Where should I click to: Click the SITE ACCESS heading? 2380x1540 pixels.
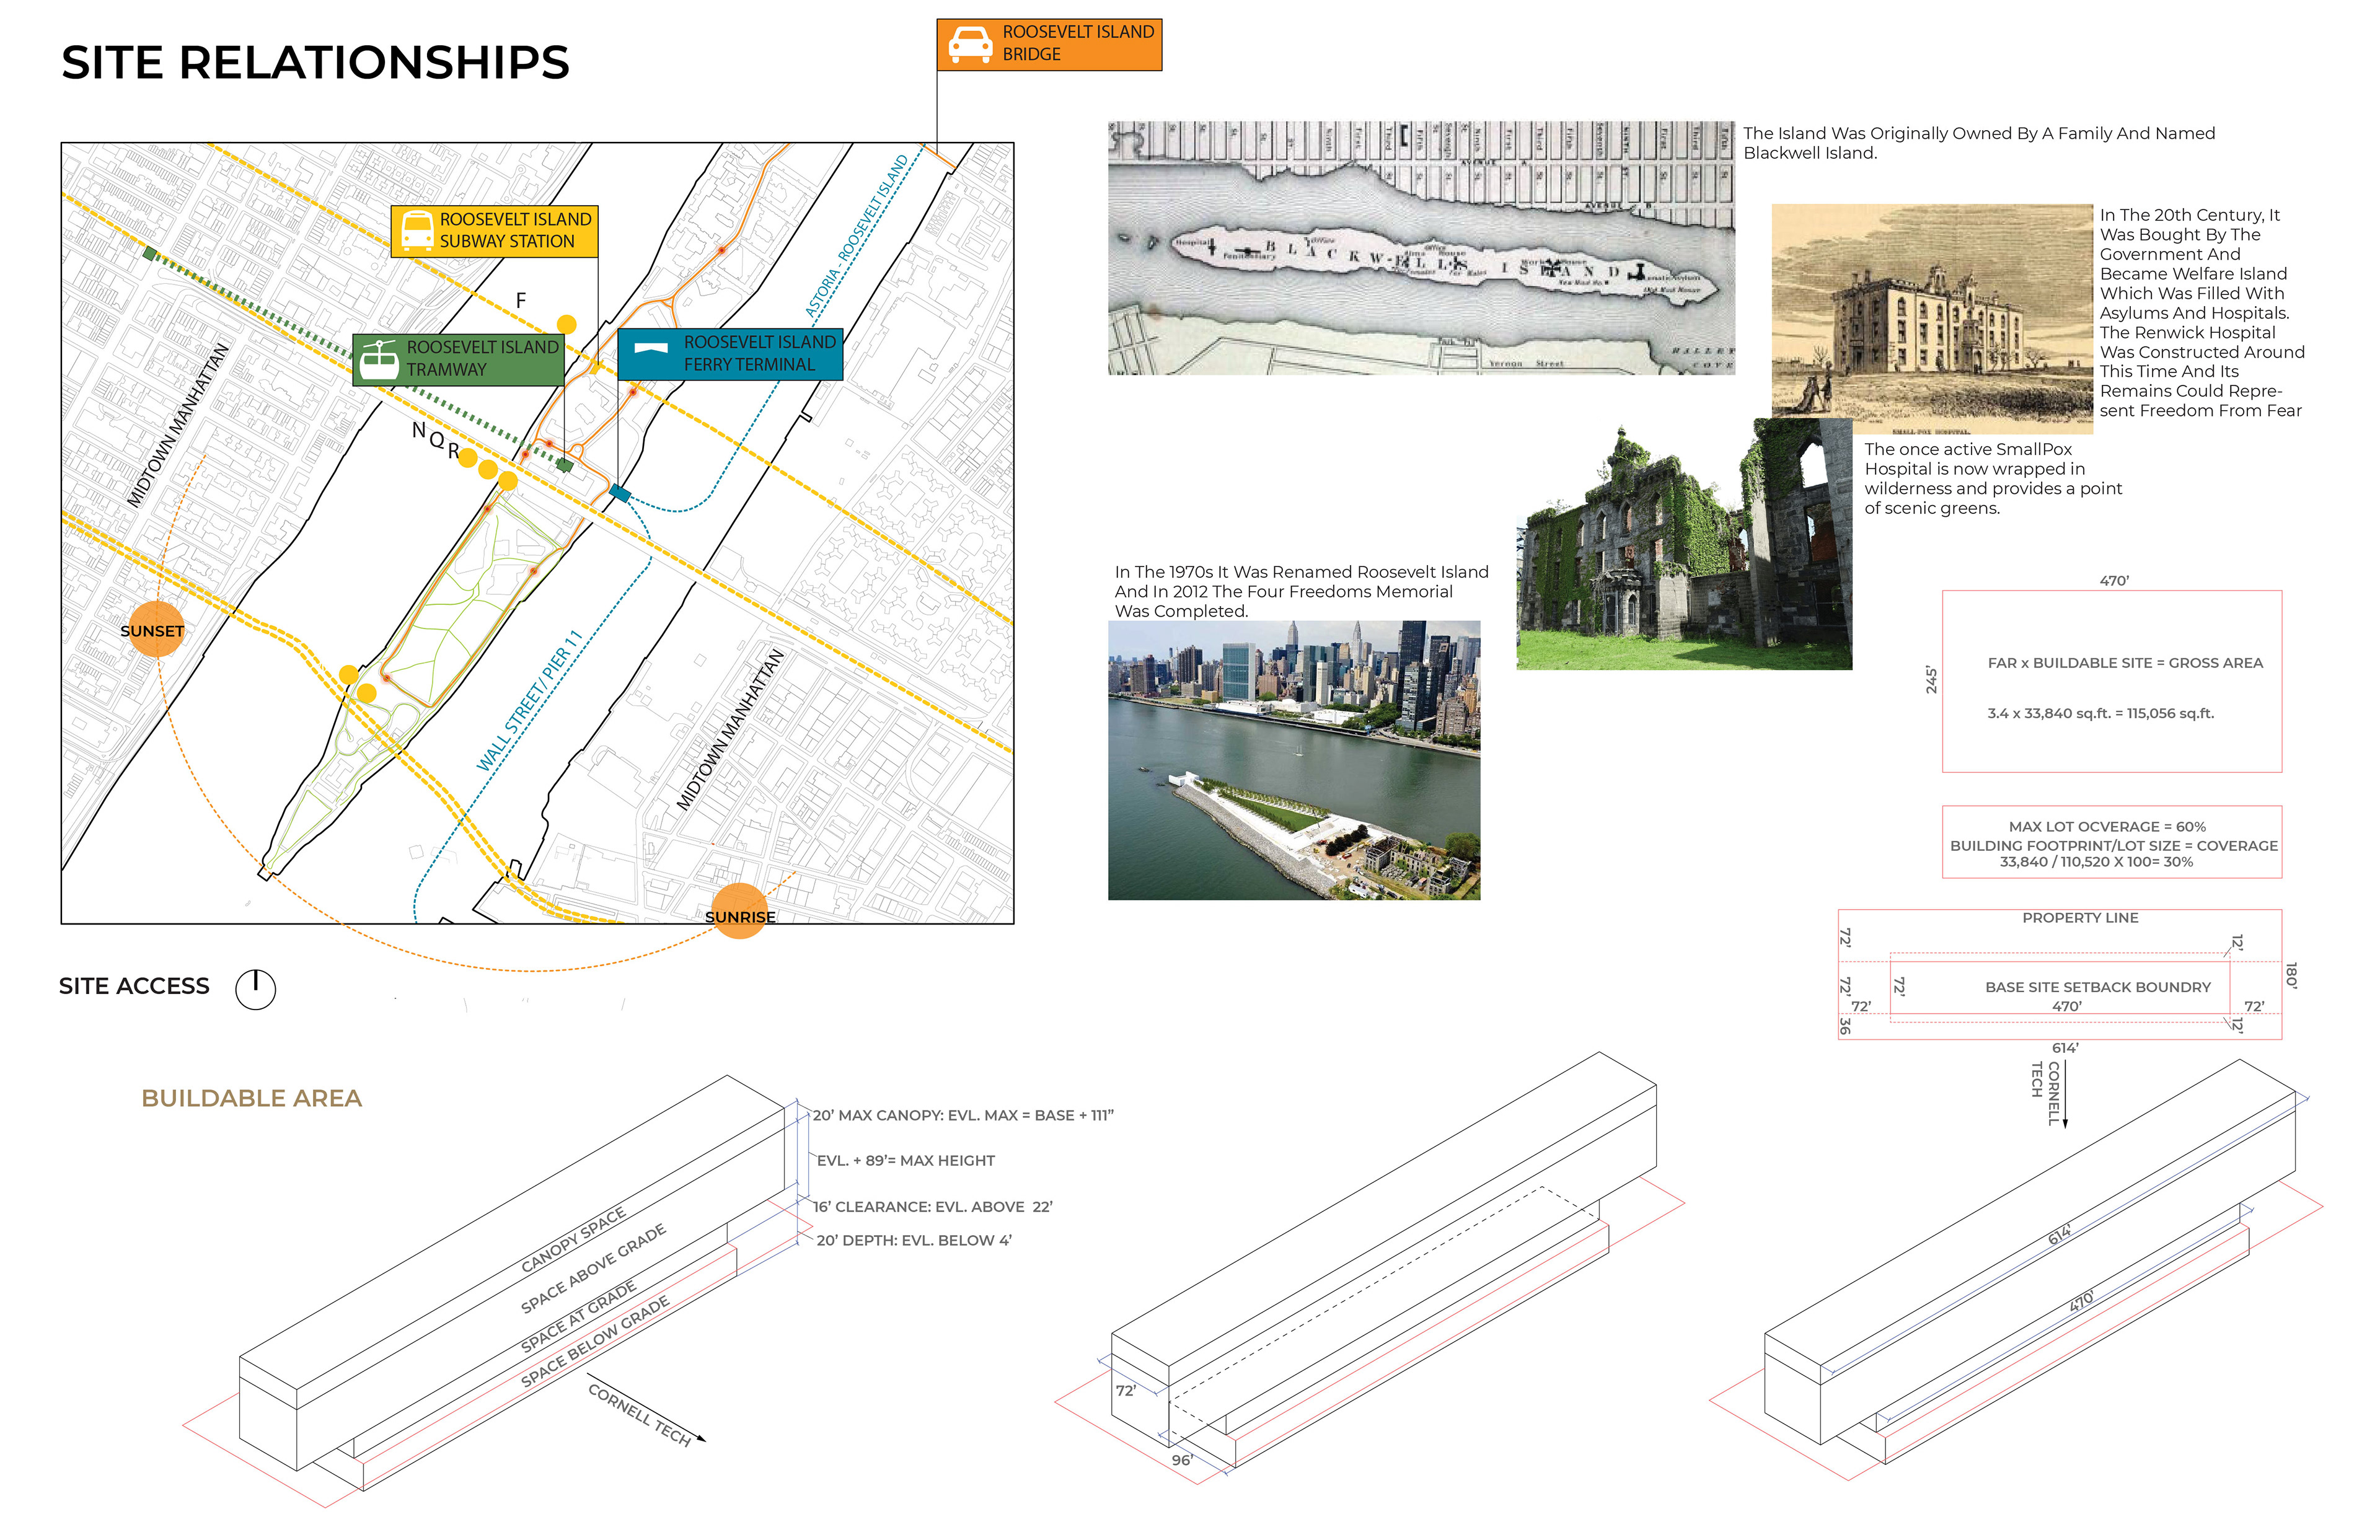pyautogui.click(x=134, y=986)
